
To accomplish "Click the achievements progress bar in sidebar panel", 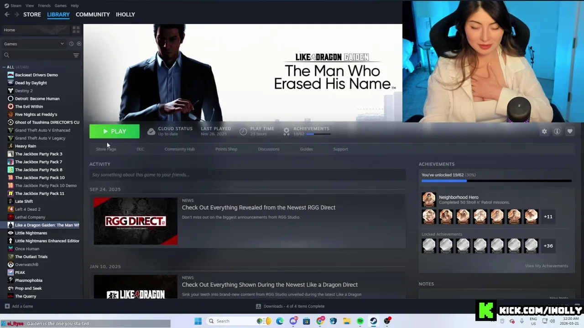I will click(x=496, y=181).
